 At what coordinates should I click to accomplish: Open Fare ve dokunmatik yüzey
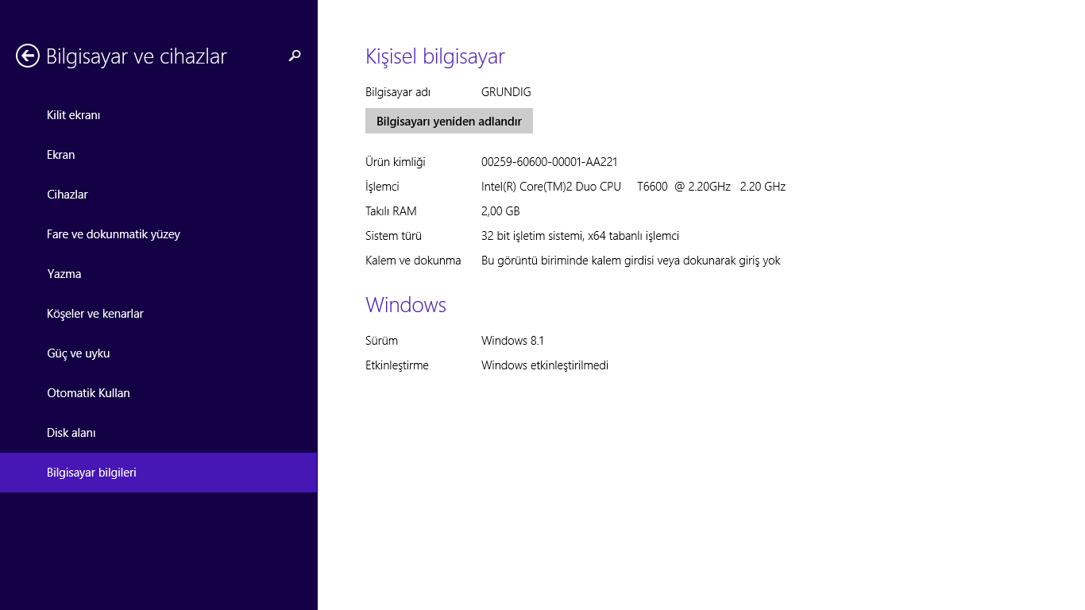(x=159, y=234)
